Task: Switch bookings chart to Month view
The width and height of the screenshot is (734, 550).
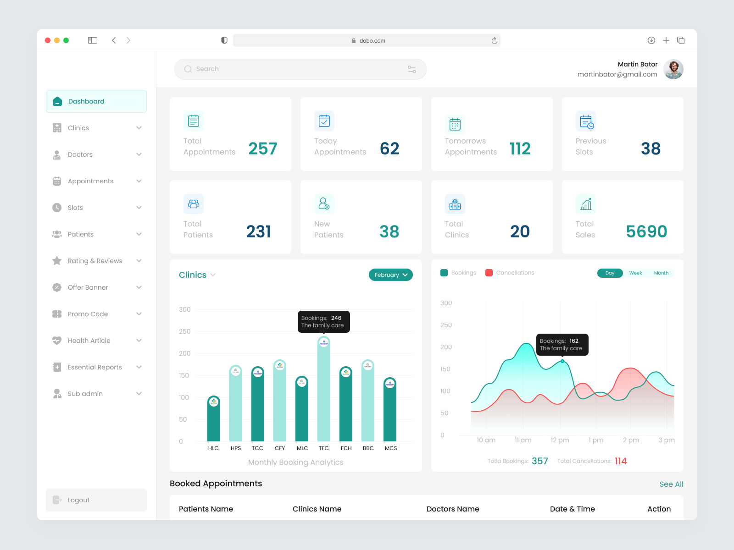Action: [x=661, y=273]
